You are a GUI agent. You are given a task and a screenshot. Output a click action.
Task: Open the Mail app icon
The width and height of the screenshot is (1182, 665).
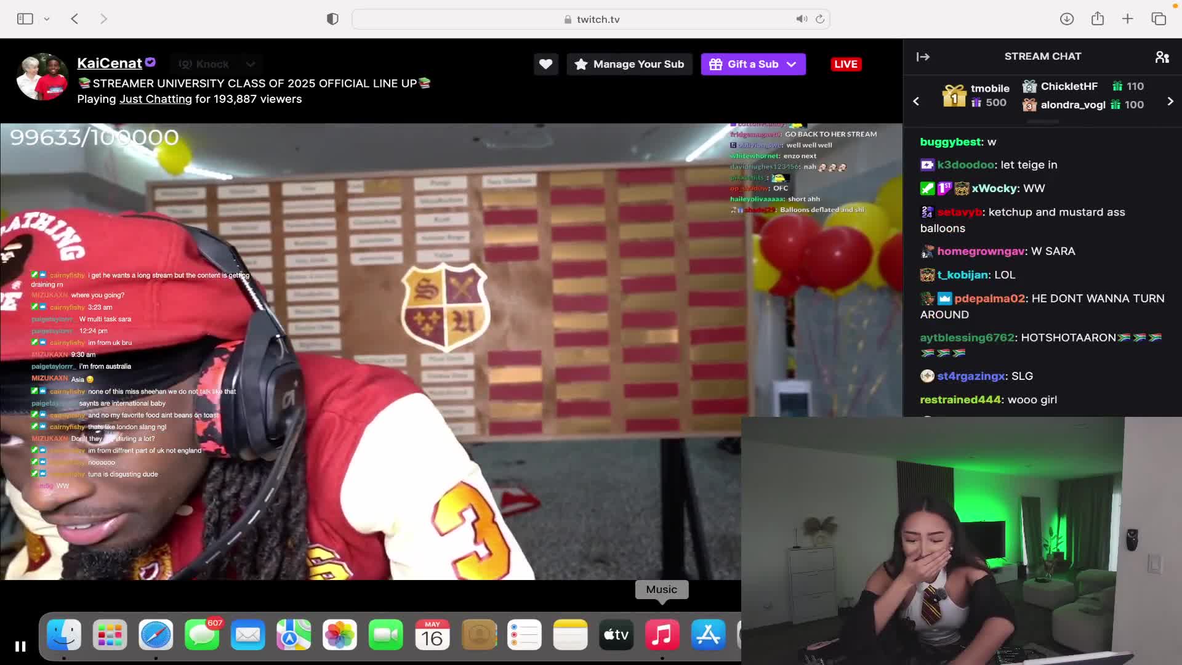248,635
